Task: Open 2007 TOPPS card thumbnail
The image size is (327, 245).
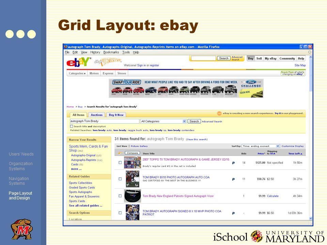Action: (x=133, y=163)
